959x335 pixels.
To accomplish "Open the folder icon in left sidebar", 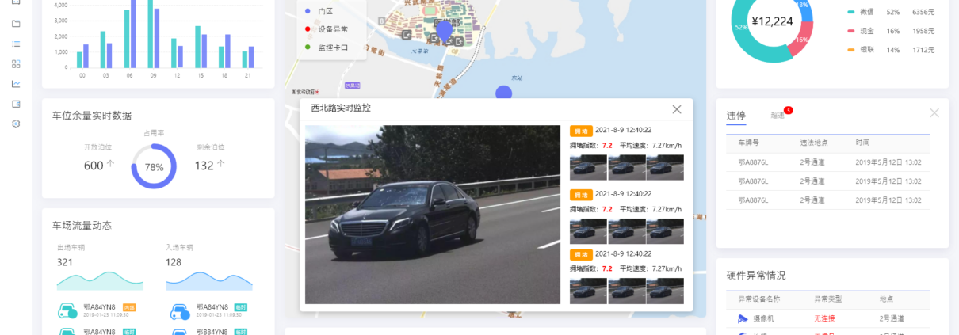I will (16, 24).
